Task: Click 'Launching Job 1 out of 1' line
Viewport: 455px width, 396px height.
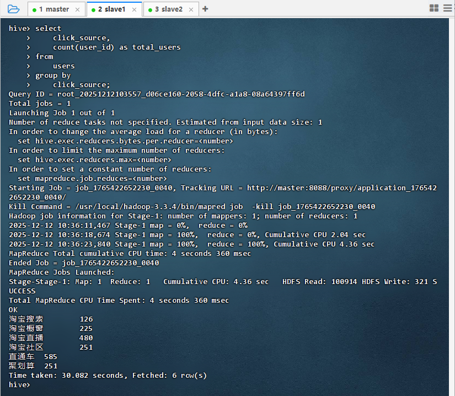Action: (x=62, y=113)
